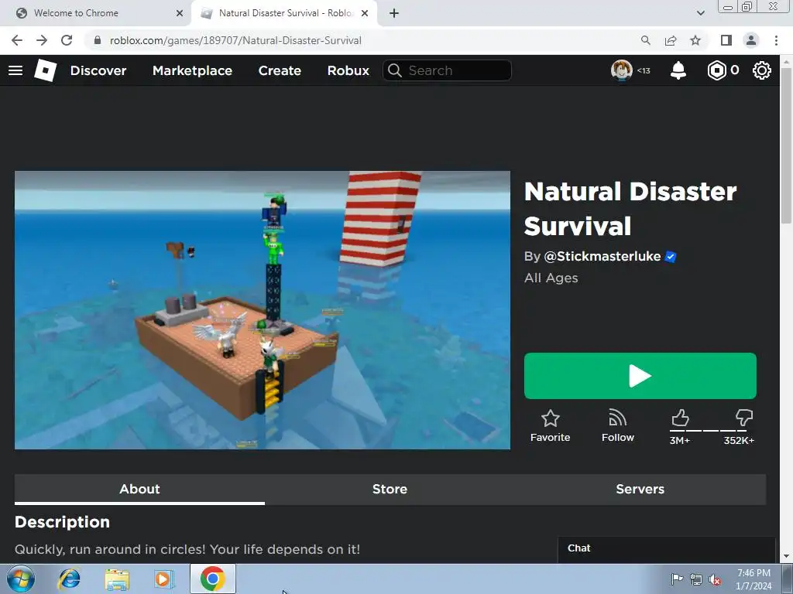This screenshot has width=793, height=594.
Task: Dislike the game with thumbs down
Action: point(744,418)
